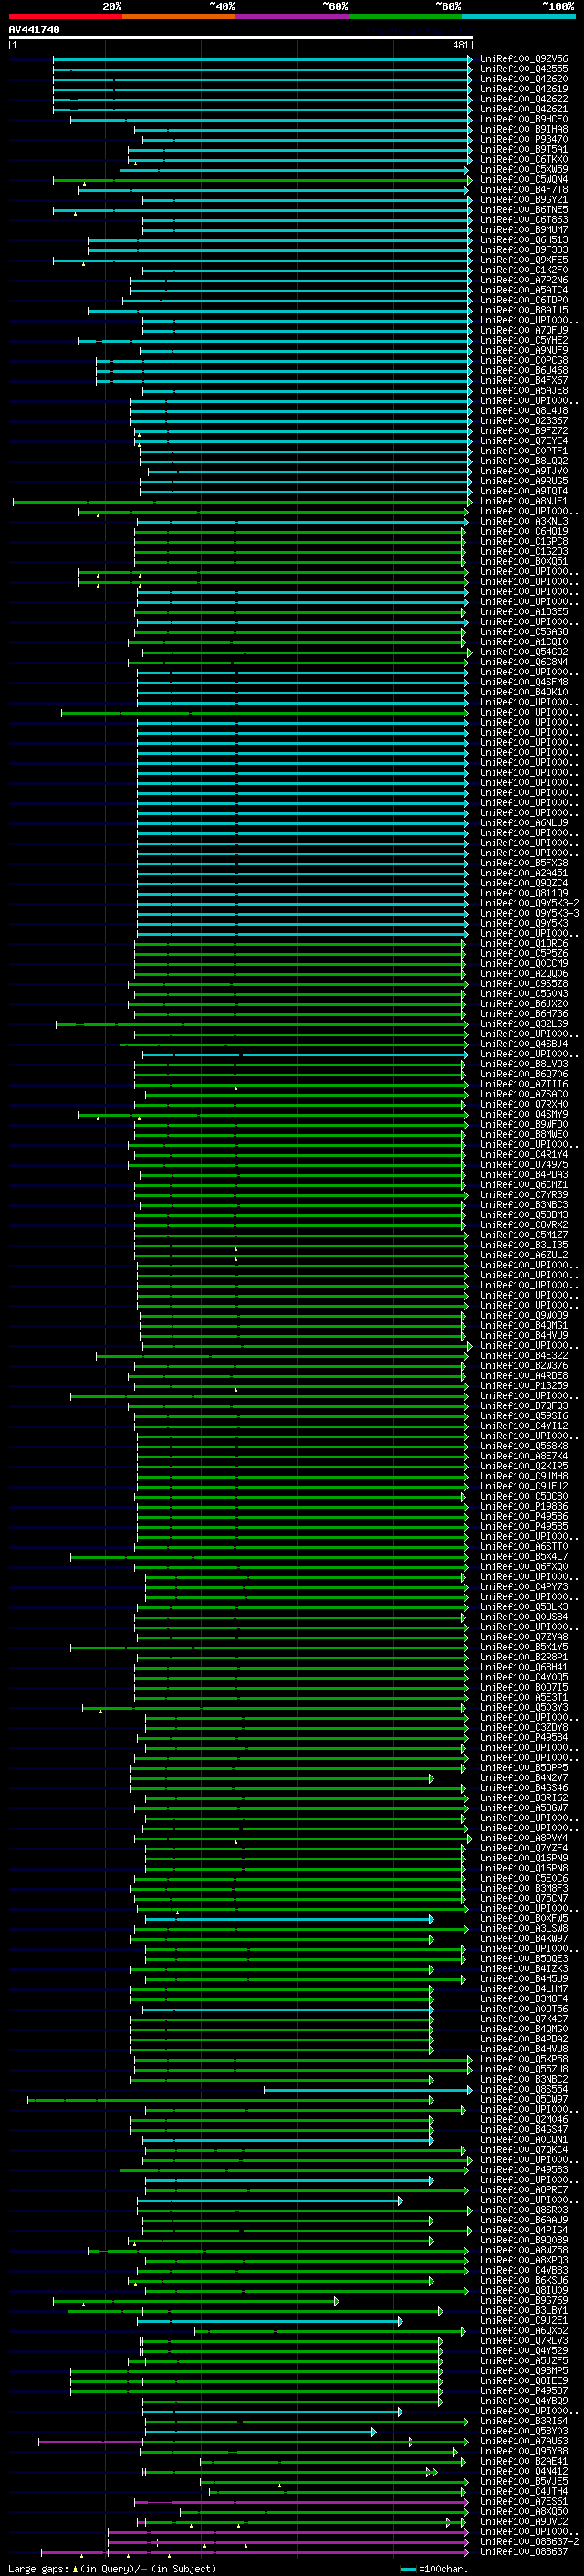This screenshot has height=2576, width=584.
Task: Select hit label UniRef100_B5DQE3
Action: 524,1959
